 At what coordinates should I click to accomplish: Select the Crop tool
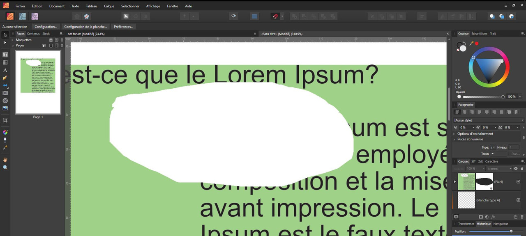pyautogui.click(x=5, y=120)
